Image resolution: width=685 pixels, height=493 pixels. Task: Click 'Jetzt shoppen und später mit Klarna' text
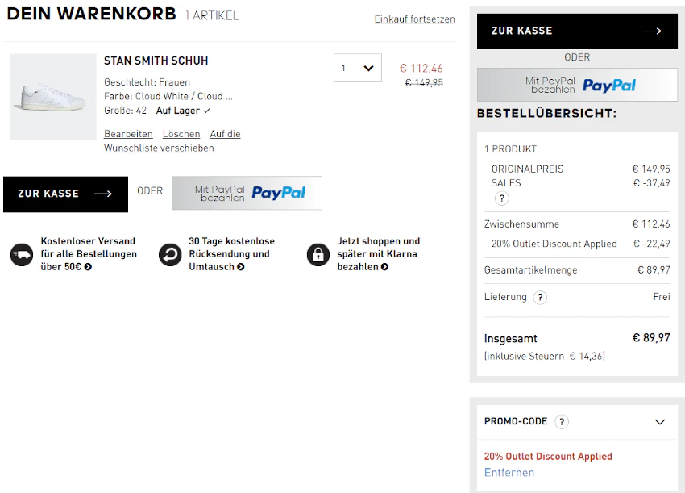tap(378, 253)
